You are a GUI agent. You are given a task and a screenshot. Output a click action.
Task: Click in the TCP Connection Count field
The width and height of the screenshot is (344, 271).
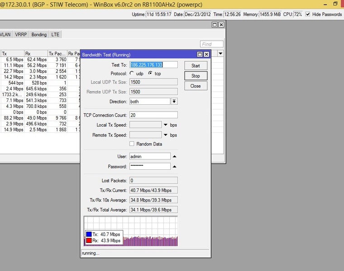153,115
